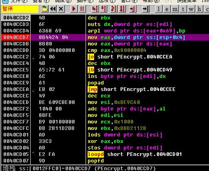Show threads with the t button
Viewport: 209px width, 171px height.
(x=183, y=9)
